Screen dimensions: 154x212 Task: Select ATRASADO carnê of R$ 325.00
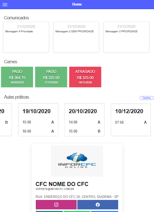pos(85,77)
